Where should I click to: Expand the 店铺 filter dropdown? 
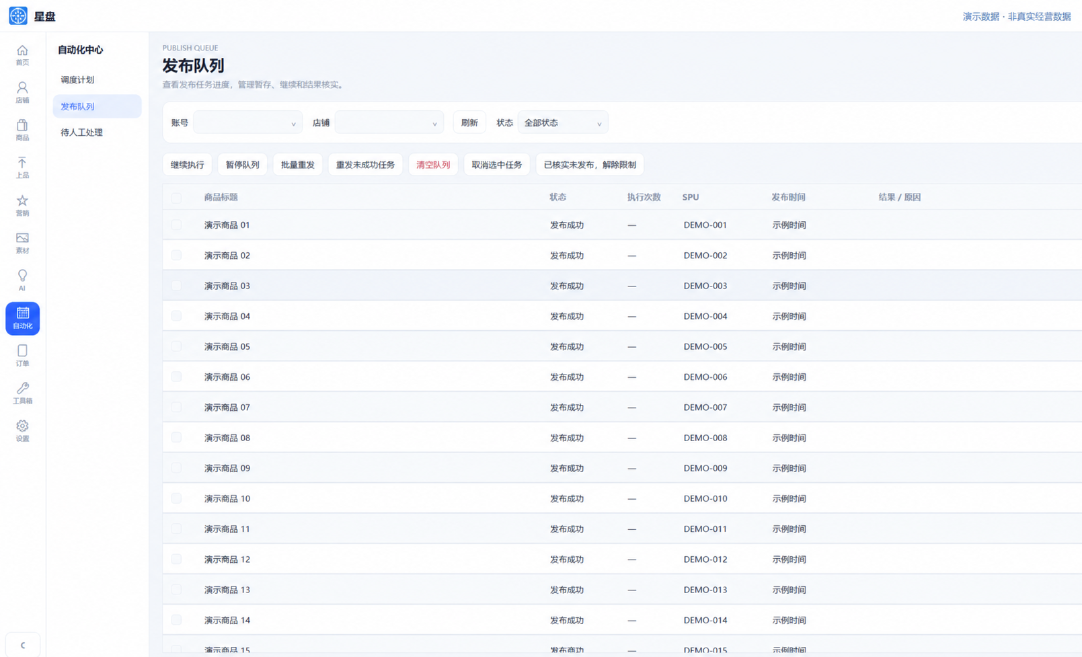[x=389, y=122]
